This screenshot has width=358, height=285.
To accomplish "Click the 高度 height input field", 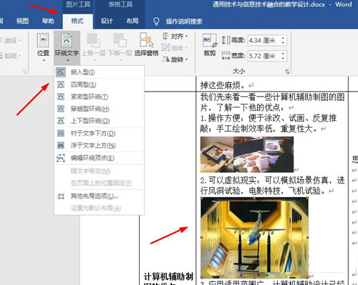I will (x=264, y=40).
